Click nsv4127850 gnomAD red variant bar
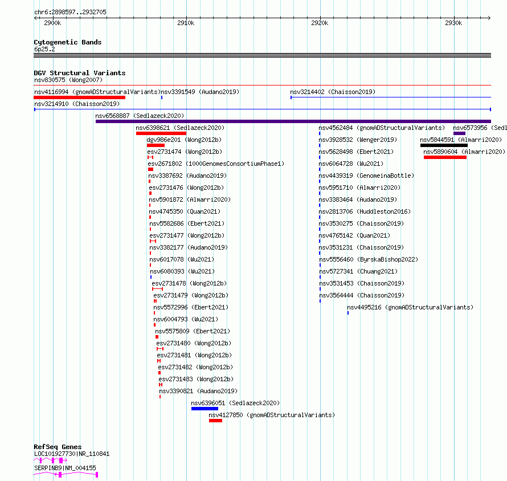This screenshot has width=507, height=481. pos(216,421)
